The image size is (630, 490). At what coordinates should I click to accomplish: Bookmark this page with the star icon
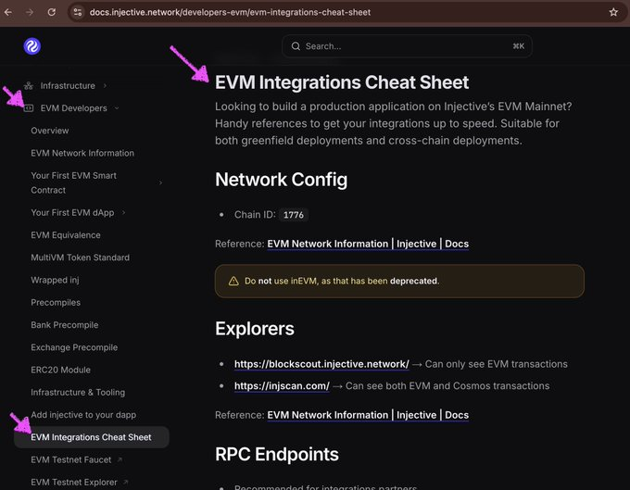613,12
